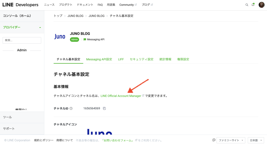
Task: Open the notifications bell icon
Action: coord(253,5)
